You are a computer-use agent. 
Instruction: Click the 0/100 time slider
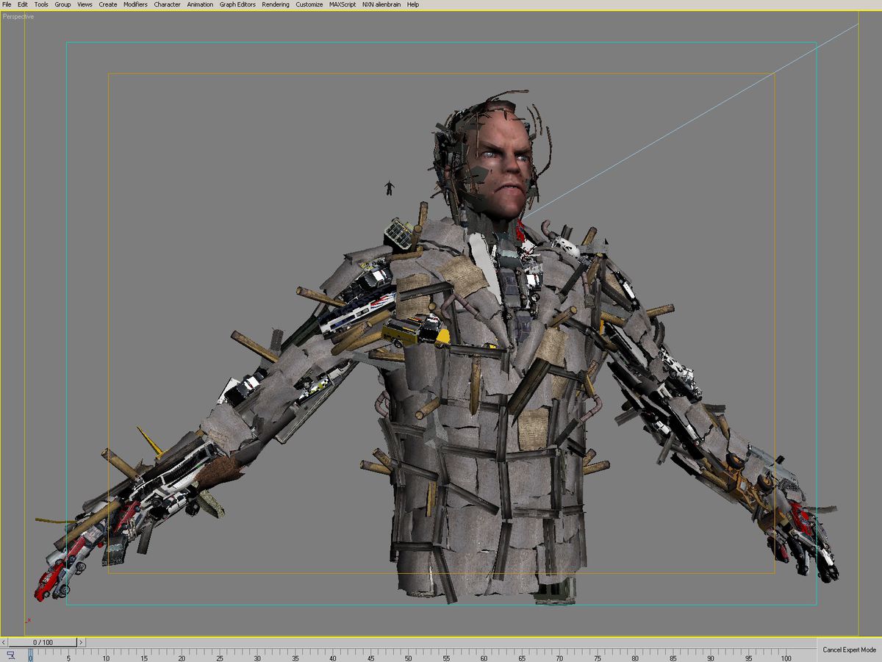(42, 641)
